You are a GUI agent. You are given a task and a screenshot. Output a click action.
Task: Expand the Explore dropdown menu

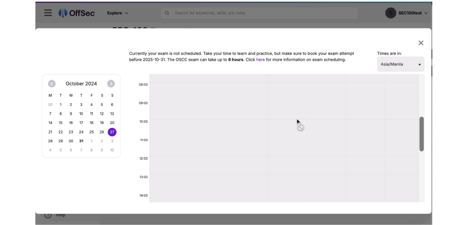pos(118,13)
